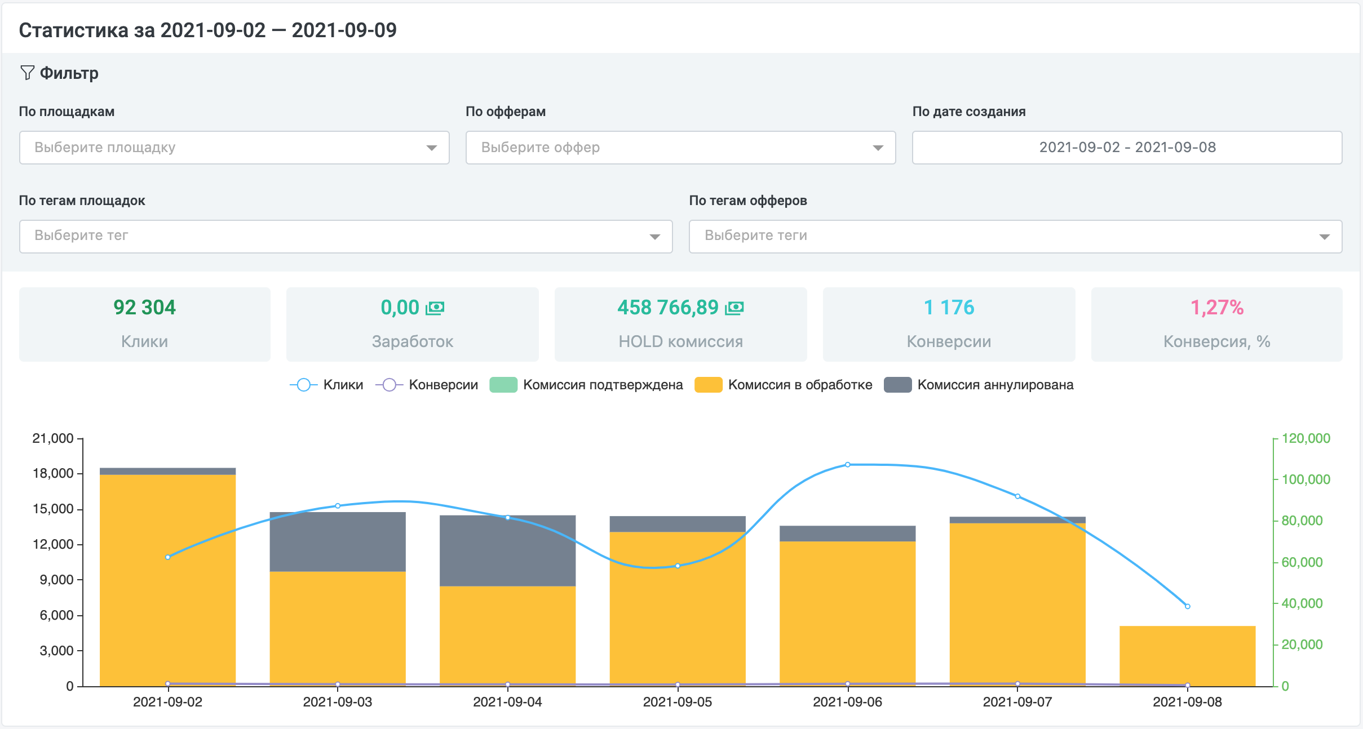Image resolution: width=1363 pixels, height=729 pixels.
Task: Click the clicks data point for 2021-09-08
Action: pos(1188,606)
